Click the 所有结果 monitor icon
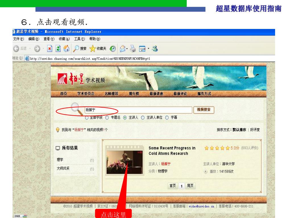Viewport: 291px width, 218px height. click(x=58, y=148)
